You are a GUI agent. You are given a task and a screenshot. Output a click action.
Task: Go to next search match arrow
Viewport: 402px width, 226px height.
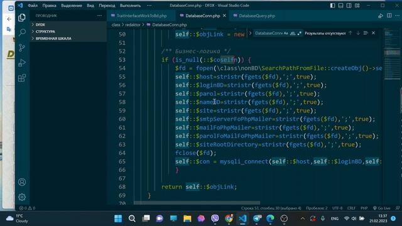358,33
